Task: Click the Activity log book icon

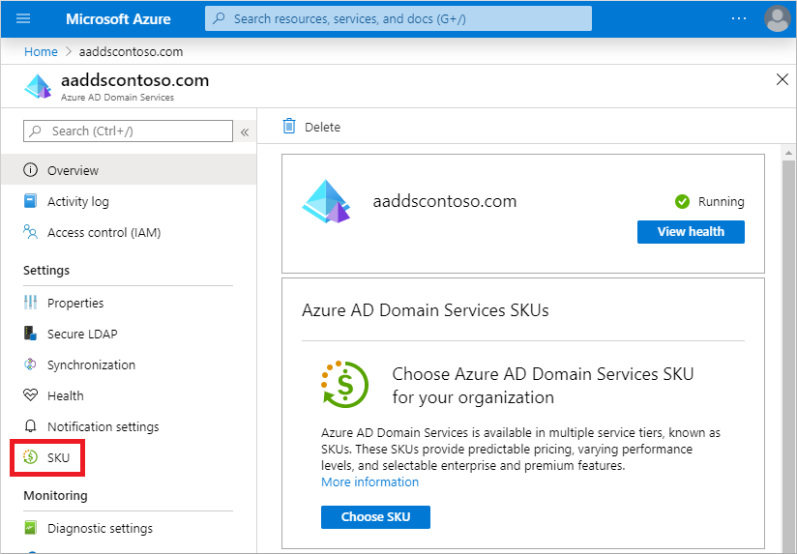Action: coord(30,201)
